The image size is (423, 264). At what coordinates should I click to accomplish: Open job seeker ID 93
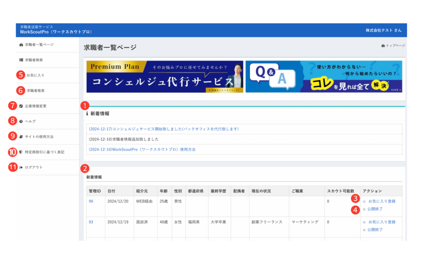[91, 222]
